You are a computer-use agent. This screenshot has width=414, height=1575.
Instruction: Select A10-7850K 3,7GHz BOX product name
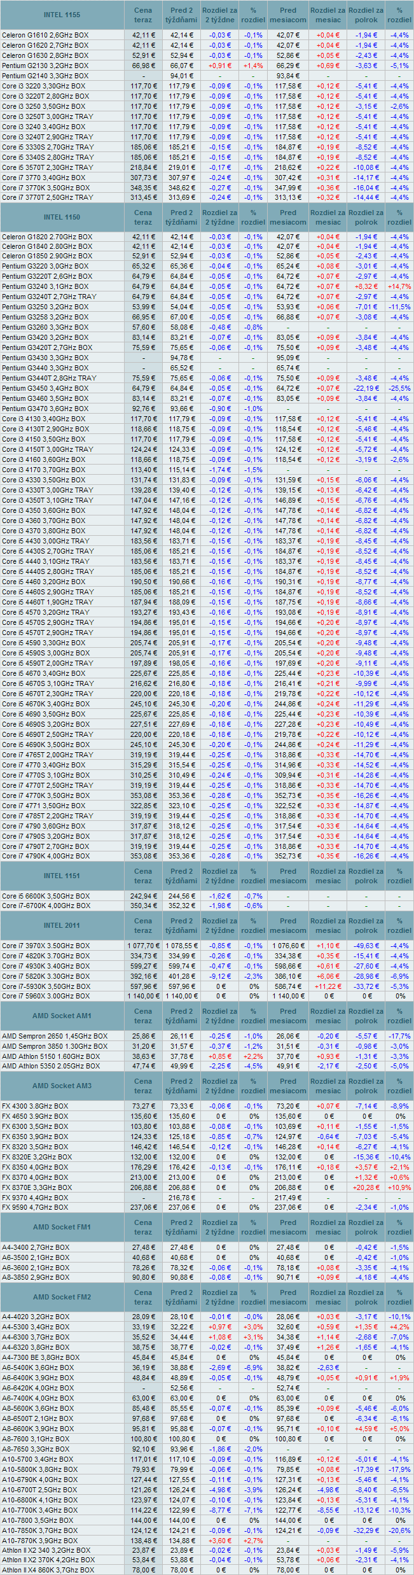tap(39, 1530)
